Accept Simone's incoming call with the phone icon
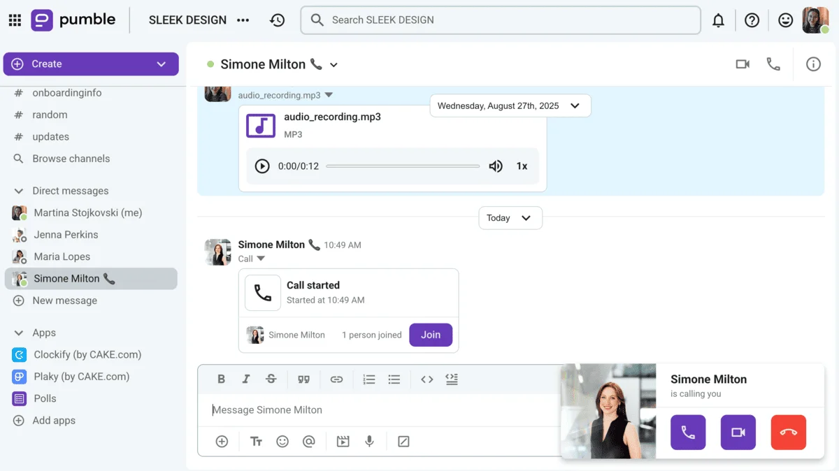 687,432
